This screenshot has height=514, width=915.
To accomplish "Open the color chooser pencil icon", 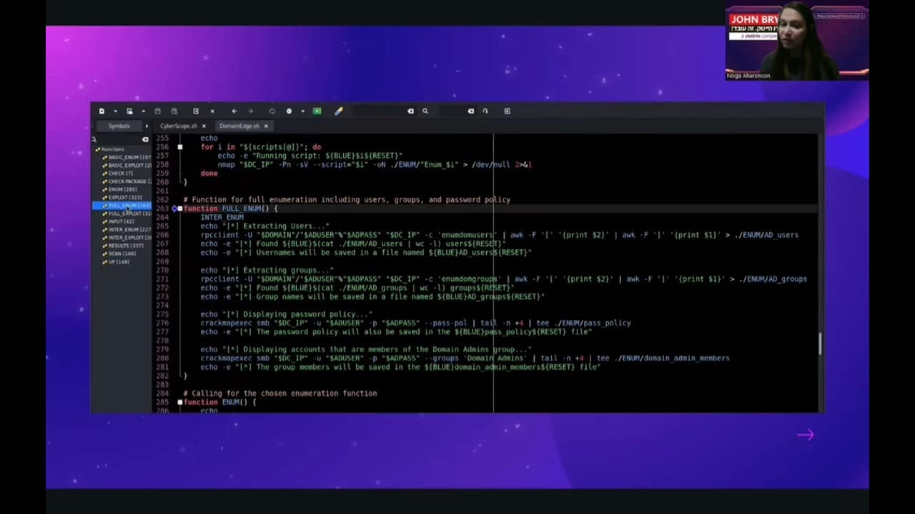I will pos(339,111).
